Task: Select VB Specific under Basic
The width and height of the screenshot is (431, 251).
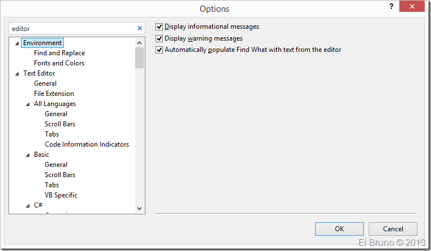Action: [x=61, y=195]
